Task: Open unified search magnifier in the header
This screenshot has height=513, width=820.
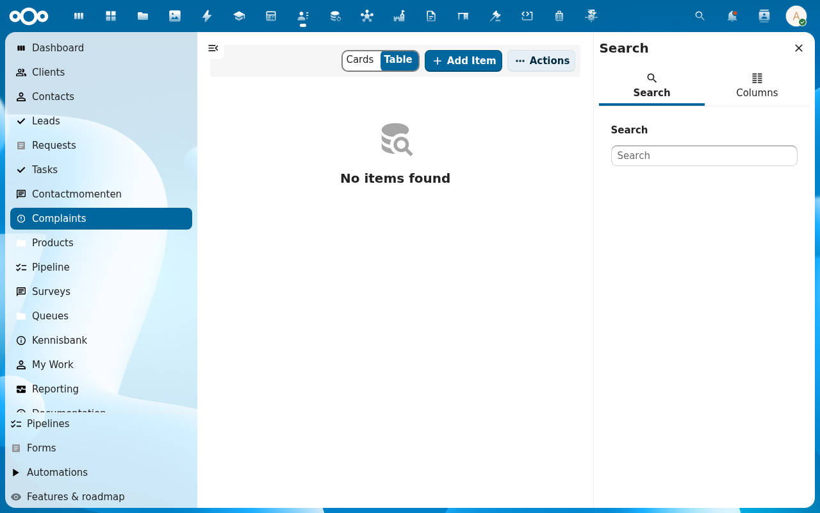Action: [x=700, y=16]
